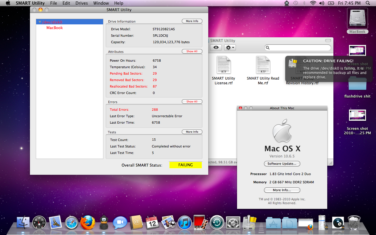376x235 pixels.
Task: Open the Wi-Fi status menu
Action: coord(313,3)
